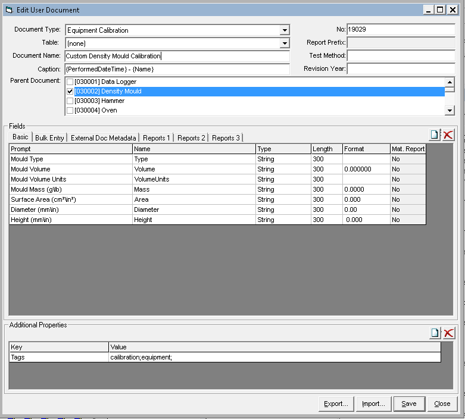This screenshot has height=419, width=465.
Task: Click the Test Method input field
Action: (x=401, y=56)
